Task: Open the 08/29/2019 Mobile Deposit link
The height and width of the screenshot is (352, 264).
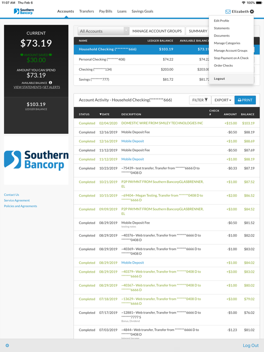Action: tap(132, 263)
